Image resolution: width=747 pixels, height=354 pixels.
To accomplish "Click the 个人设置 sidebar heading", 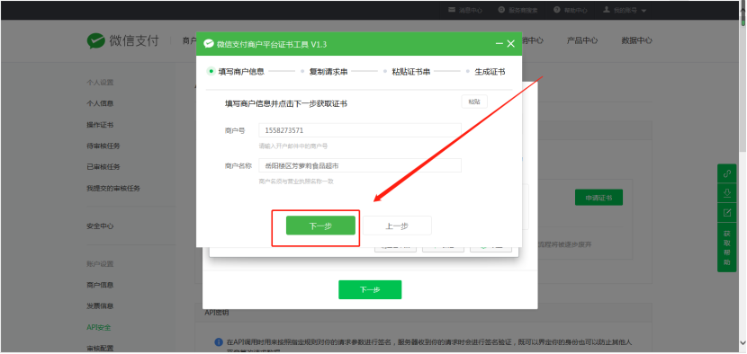I will [100, 83].
